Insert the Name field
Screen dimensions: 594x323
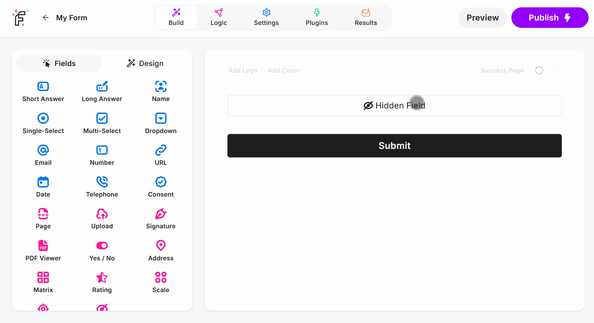point(161,92)
